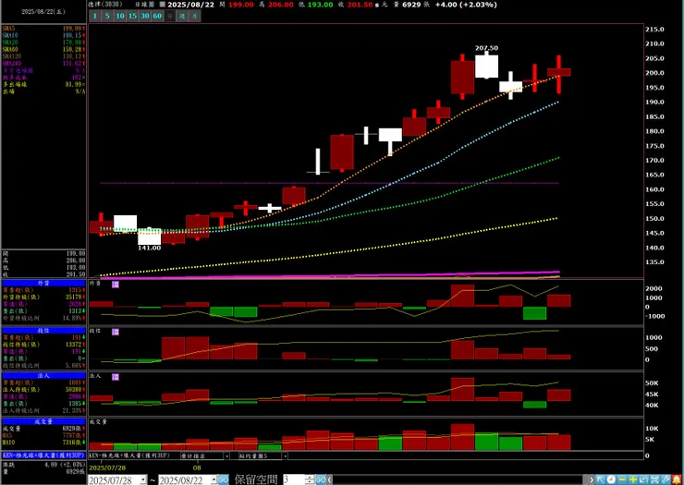Click the SMA120 legend label
Screen dimensions: 684x485
pyautogui.click(x=12, y=56)
